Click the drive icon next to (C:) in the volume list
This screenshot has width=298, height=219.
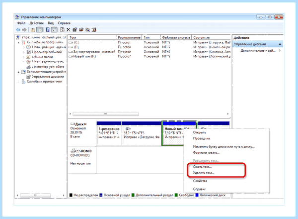click(x=71, y=42)
